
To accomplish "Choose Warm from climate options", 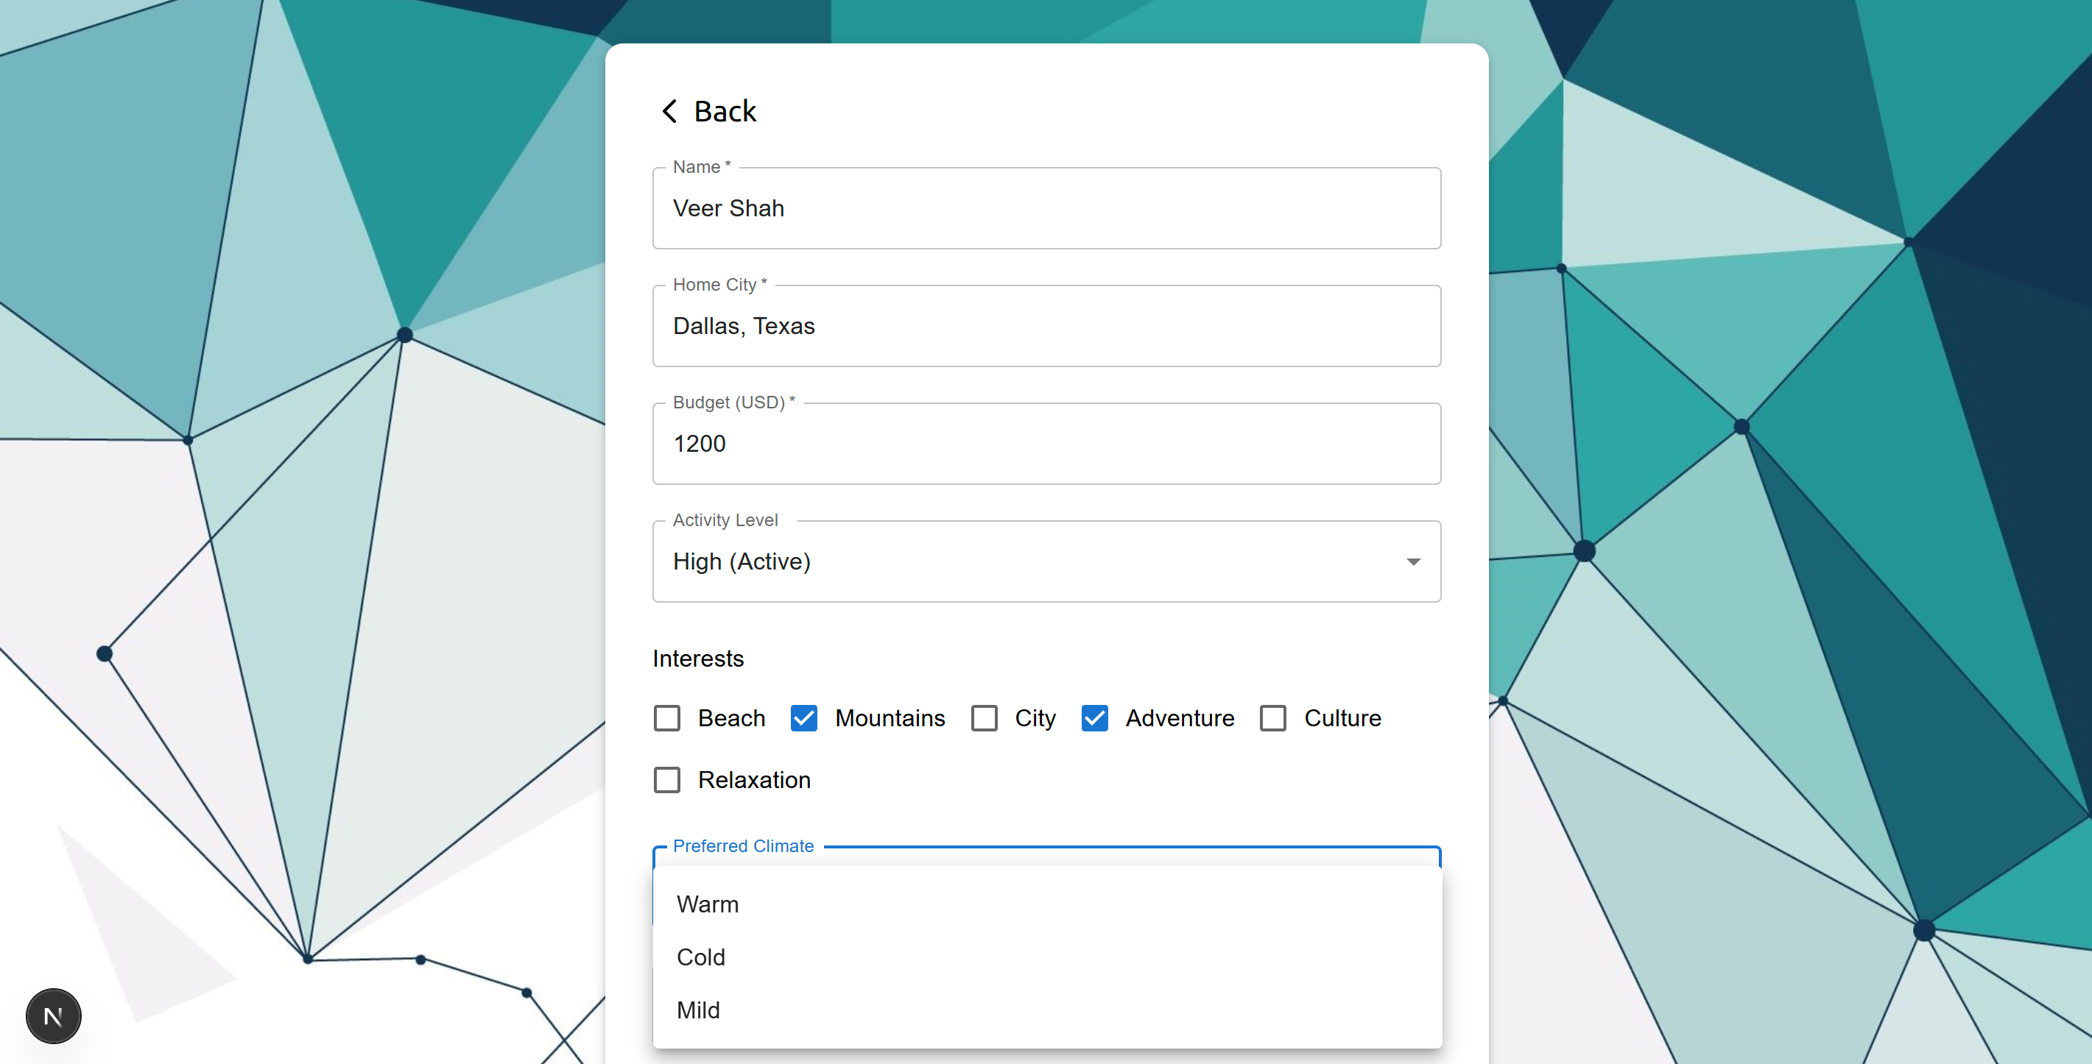I will pos(708,904).
